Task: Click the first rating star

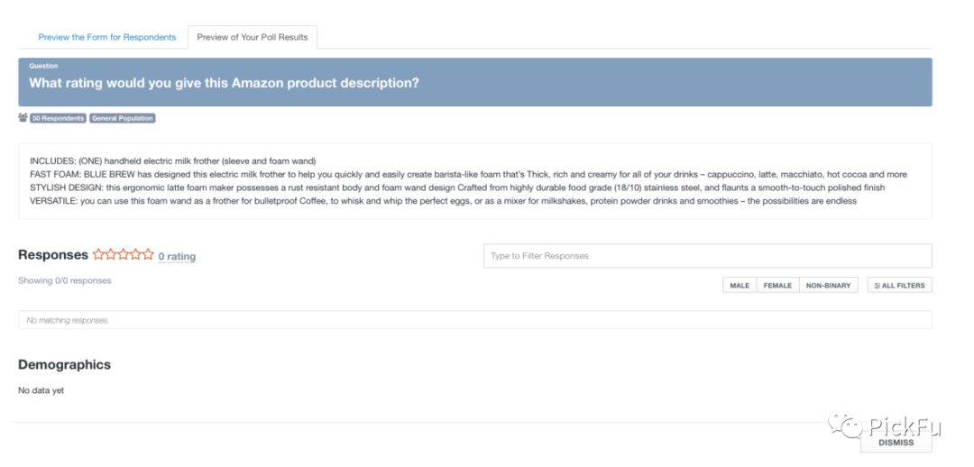Action: click(99, 254)
